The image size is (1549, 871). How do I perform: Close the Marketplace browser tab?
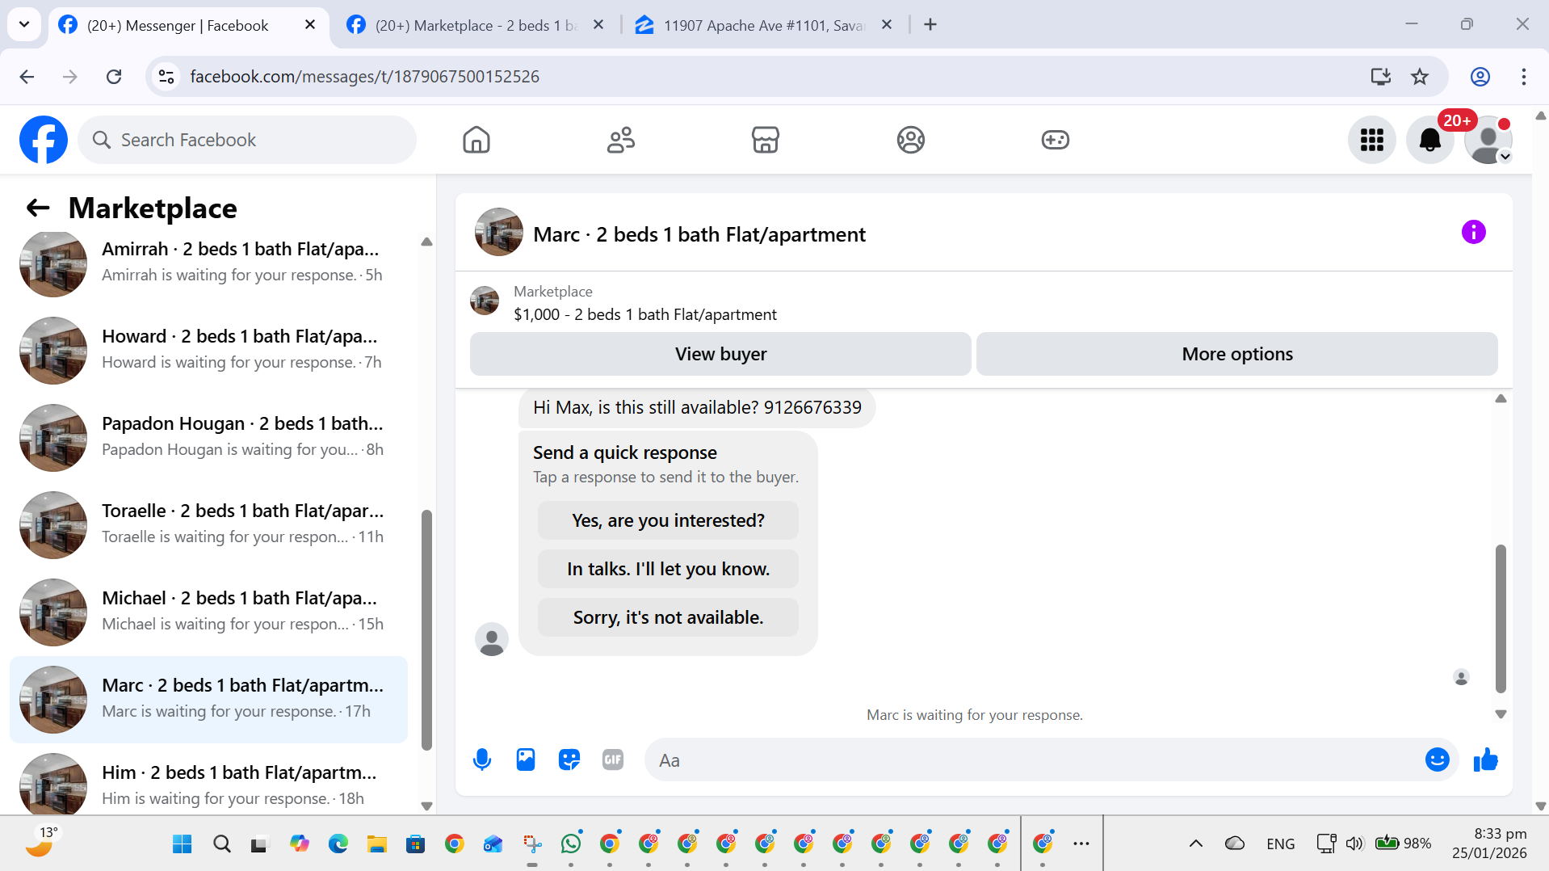pyautogui.click(x=598, y=25)
